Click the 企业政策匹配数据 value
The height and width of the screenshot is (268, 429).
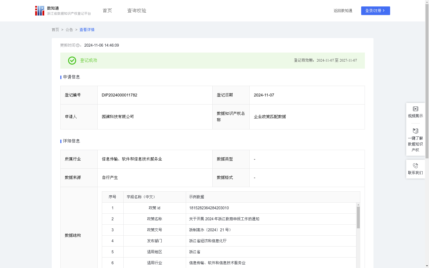click(x=270, y=117)
